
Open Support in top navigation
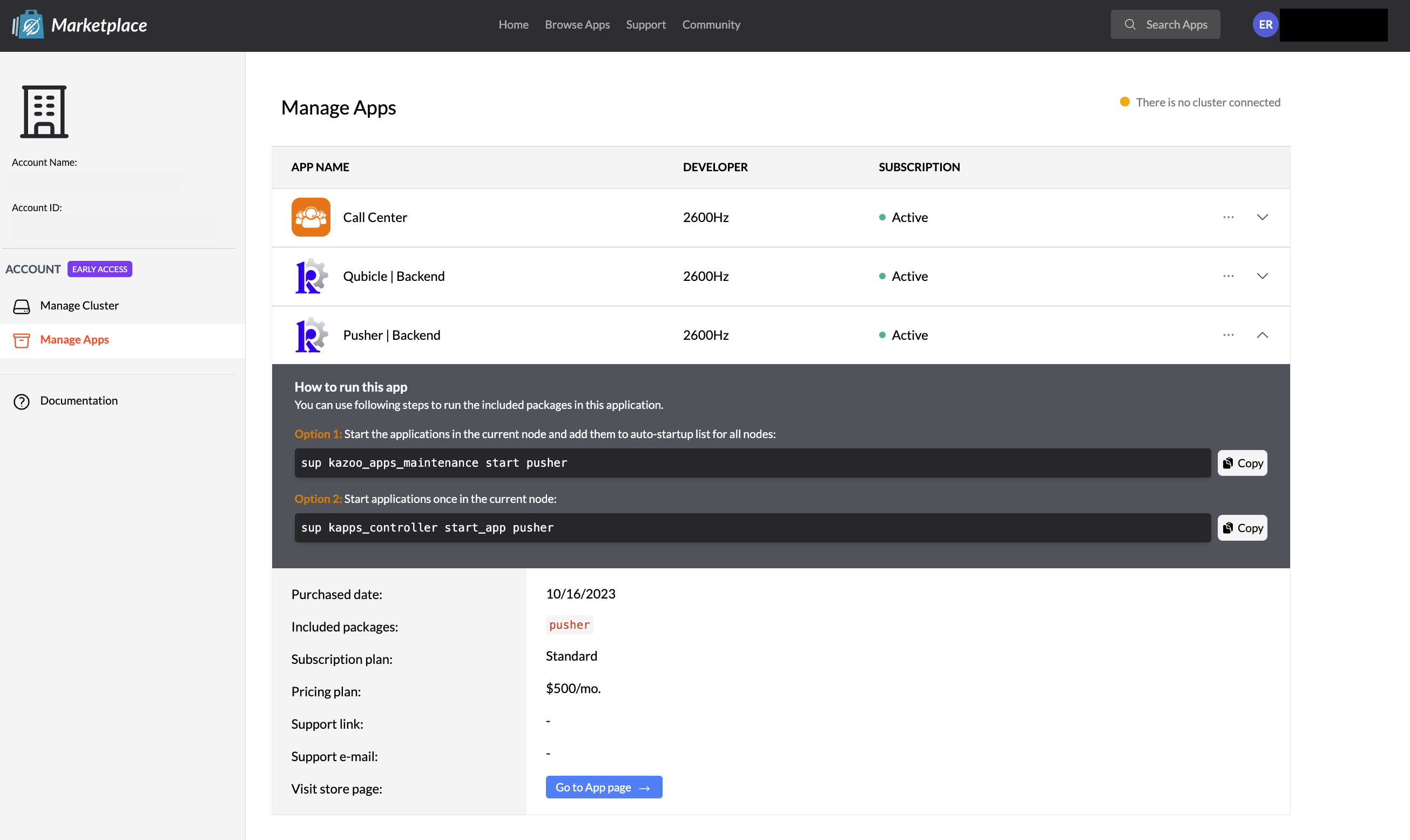tap(645, 24)
